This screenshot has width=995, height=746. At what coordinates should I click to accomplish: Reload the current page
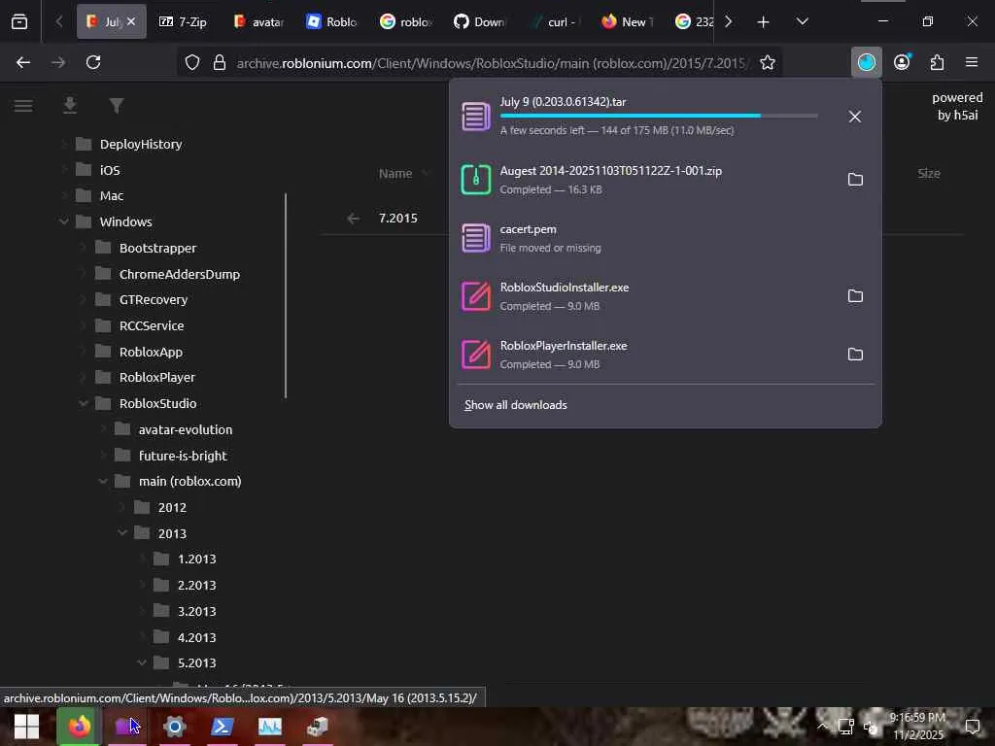coord(93,62)
